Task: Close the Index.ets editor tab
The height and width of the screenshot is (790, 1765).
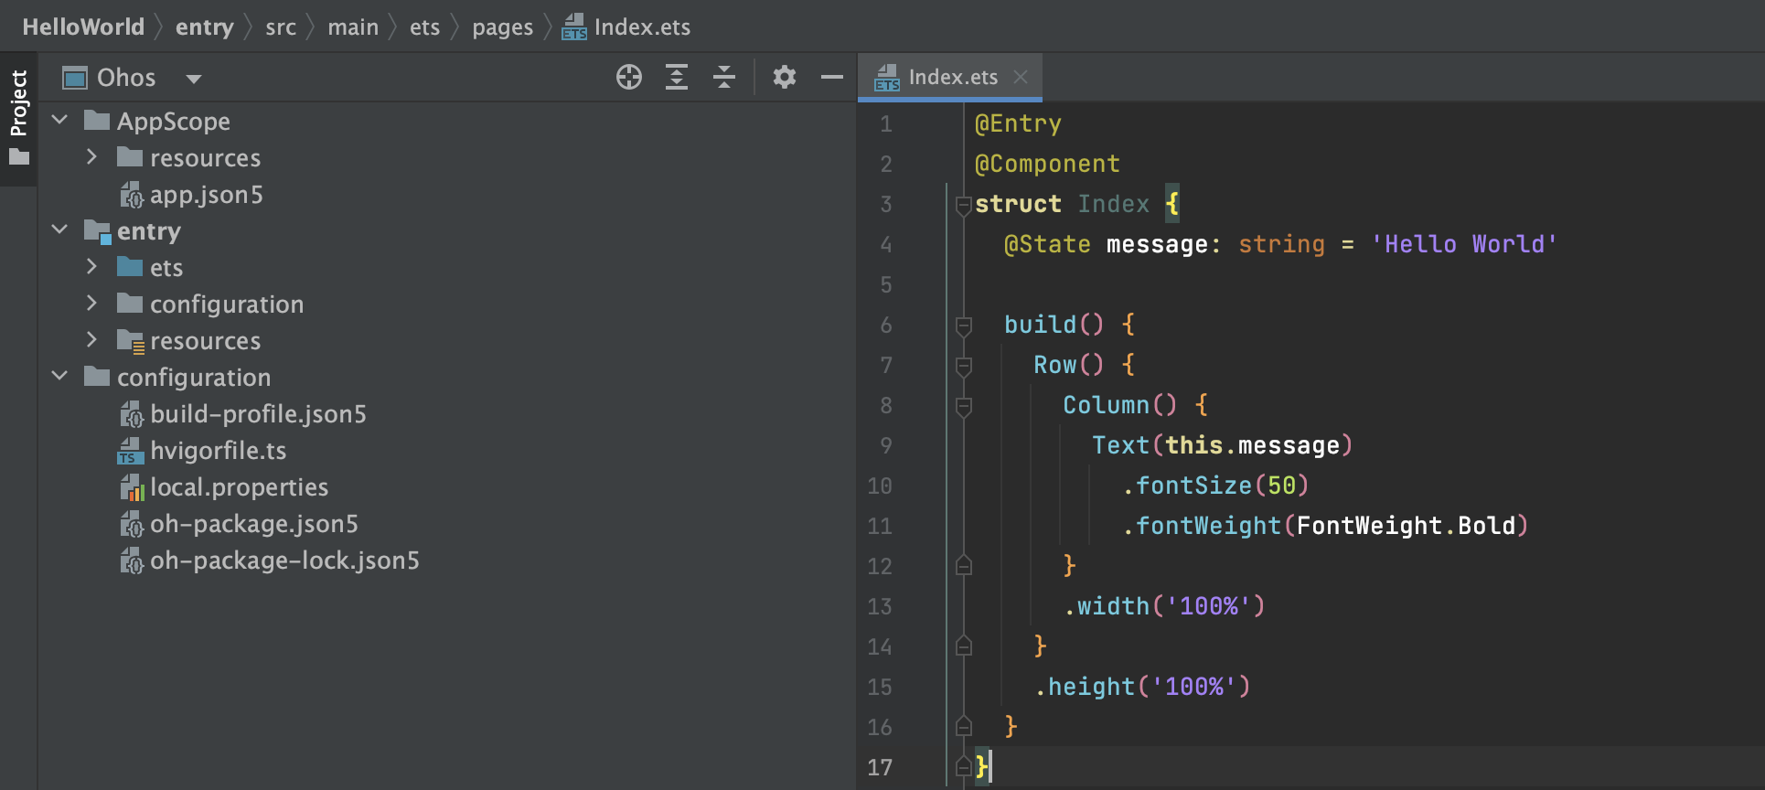Action: [x=1021, y=78]
